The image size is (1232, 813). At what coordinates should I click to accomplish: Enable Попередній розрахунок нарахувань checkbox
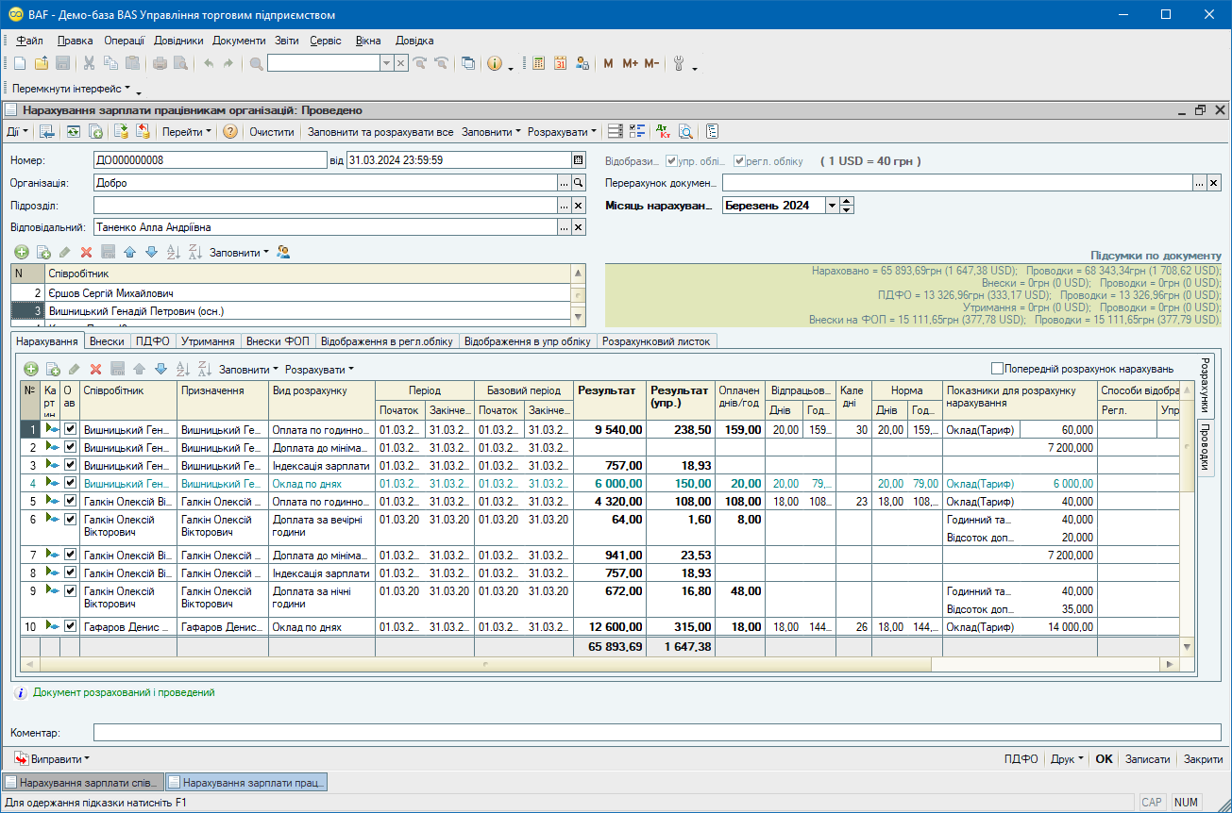click(x=997, y=369)
